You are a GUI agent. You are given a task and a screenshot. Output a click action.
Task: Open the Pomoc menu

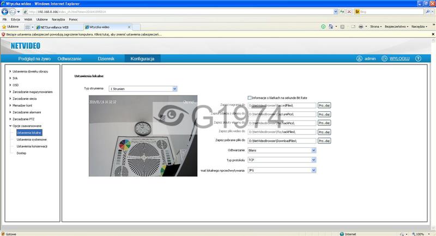tap(74, 20)
